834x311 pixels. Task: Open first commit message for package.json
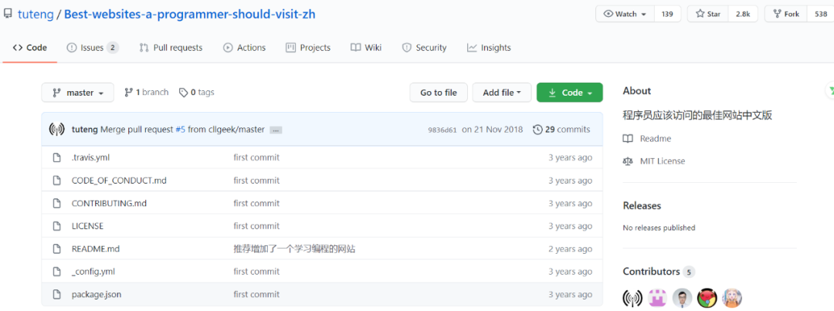point(256,295)
